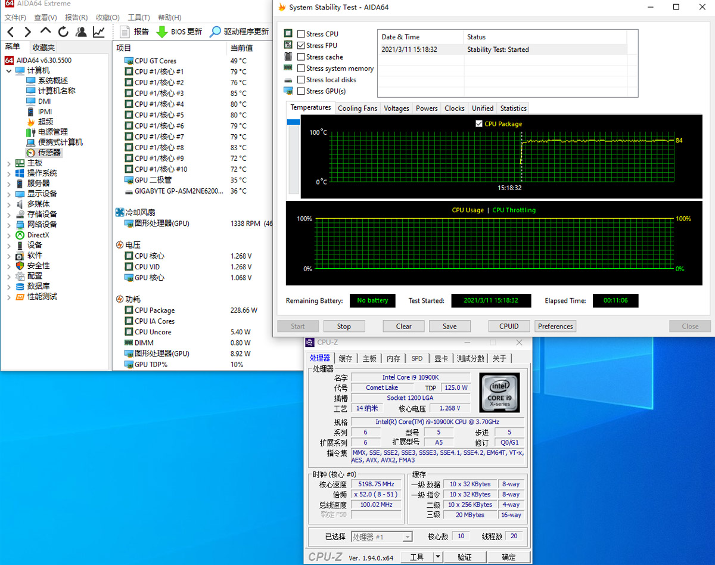Click the Stop button

tap(344, 327)
